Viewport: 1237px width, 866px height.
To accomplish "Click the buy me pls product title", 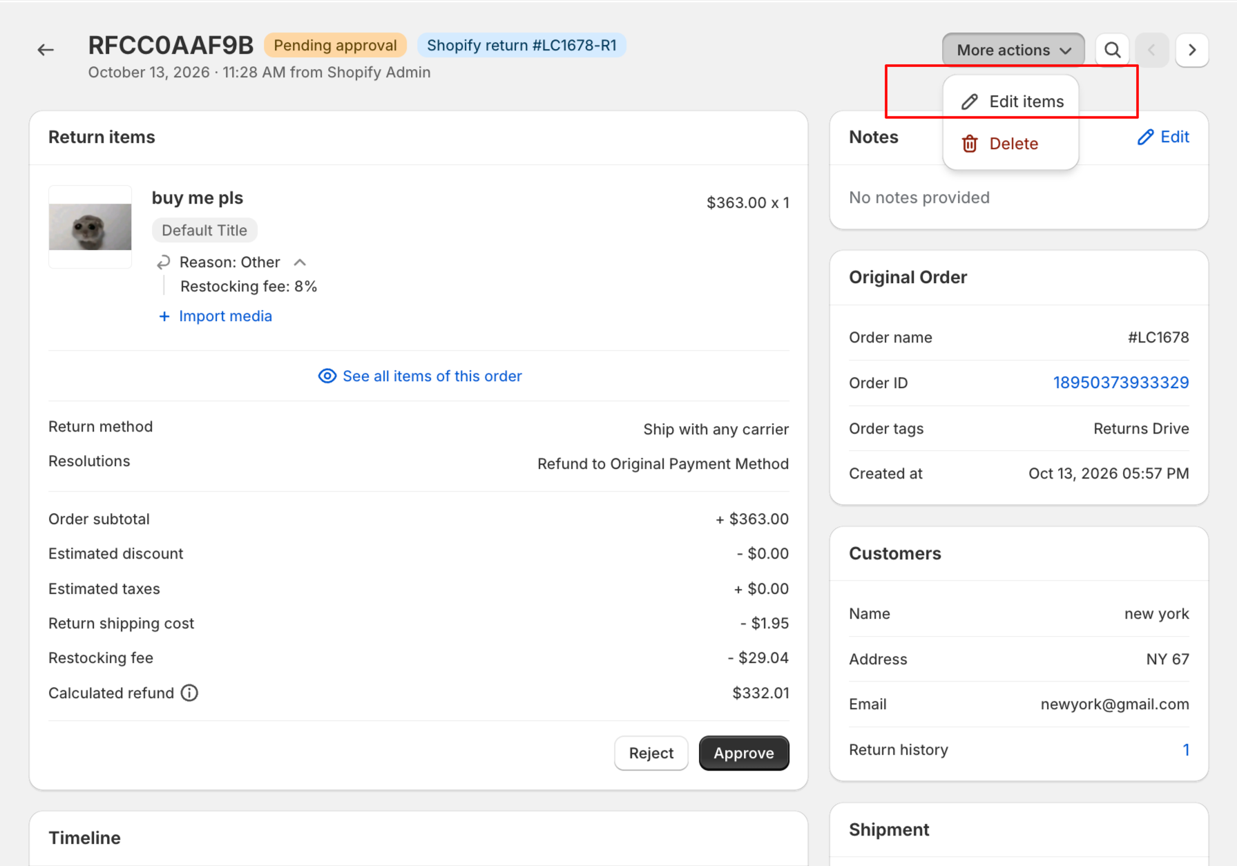I will click(198, 198).
